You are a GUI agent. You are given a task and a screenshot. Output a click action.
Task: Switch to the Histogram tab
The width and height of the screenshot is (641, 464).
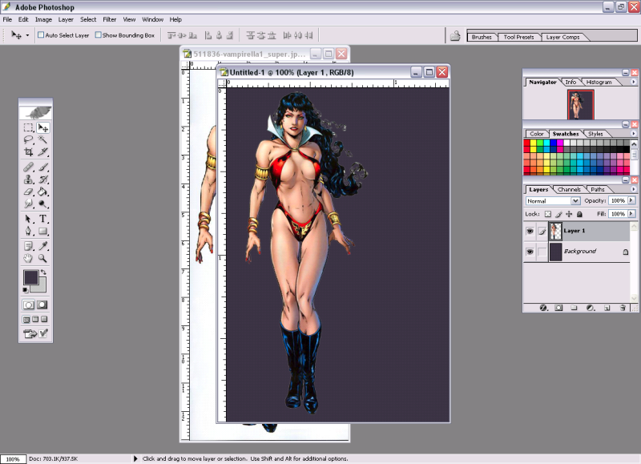pyautogui.click(x=599, y=83)
